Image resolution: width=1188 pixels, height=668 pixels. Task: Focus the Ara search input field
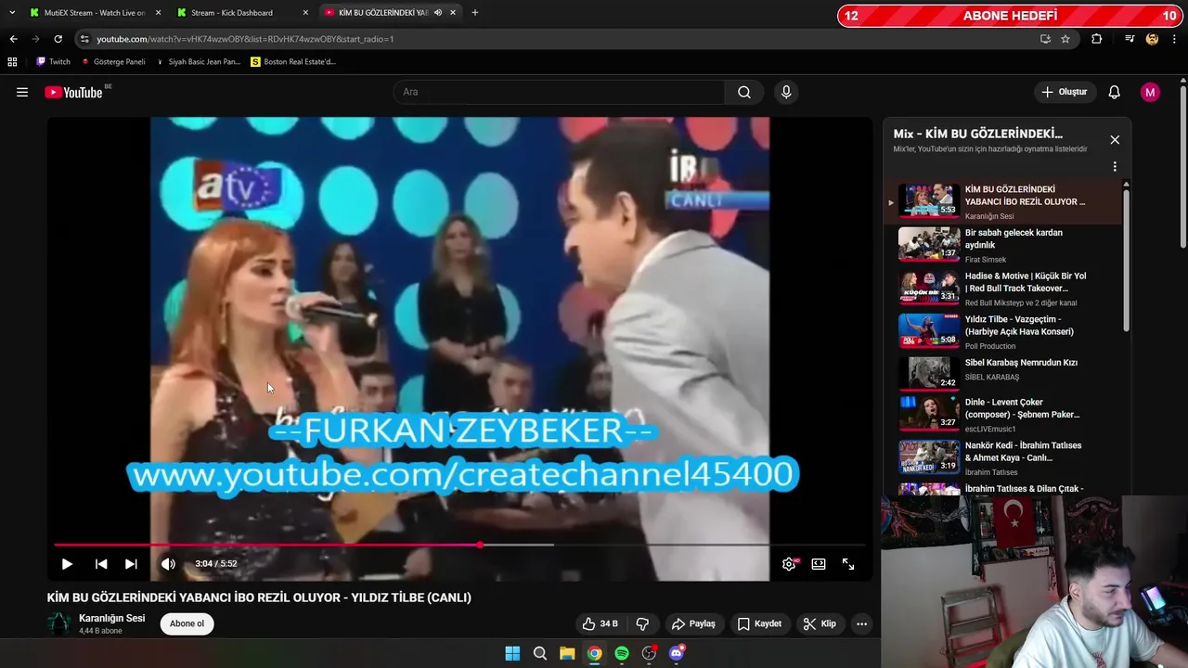559,92
